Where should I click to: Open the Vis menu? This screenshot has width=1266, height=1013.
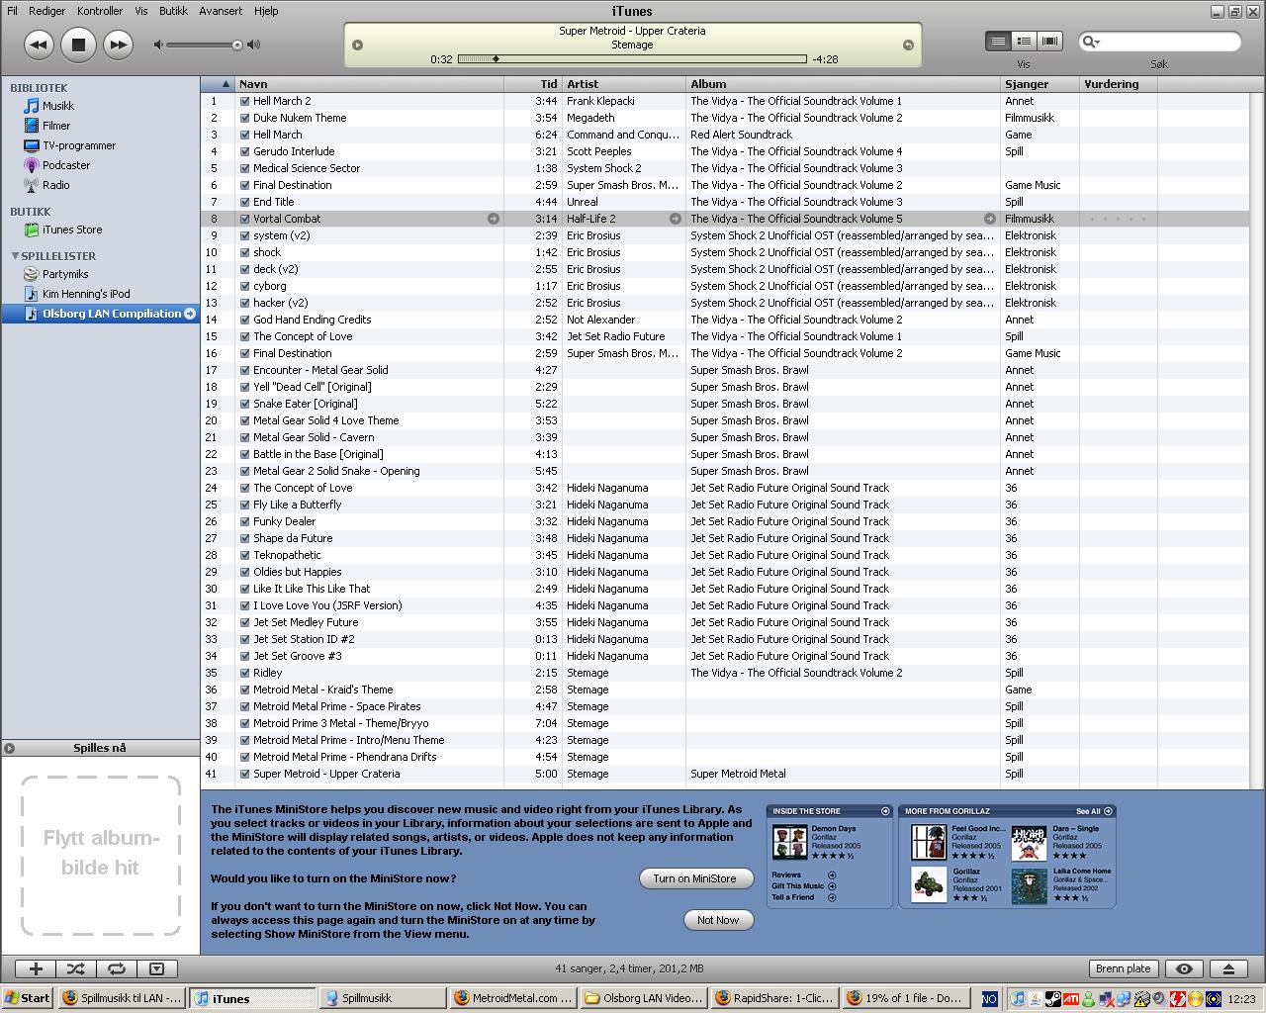point(141,11)
